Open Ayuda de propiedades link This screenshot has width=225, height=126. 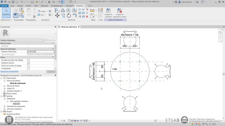point(9,71)
